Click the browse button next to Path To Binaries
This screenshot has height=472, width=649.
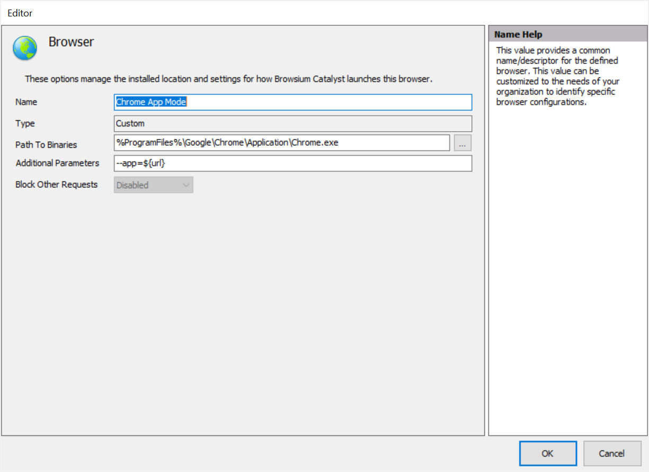tap(462, 143)
